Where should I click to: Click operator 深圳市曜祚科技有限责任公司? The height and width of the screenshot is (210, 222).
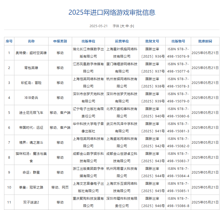coord(122,202)
